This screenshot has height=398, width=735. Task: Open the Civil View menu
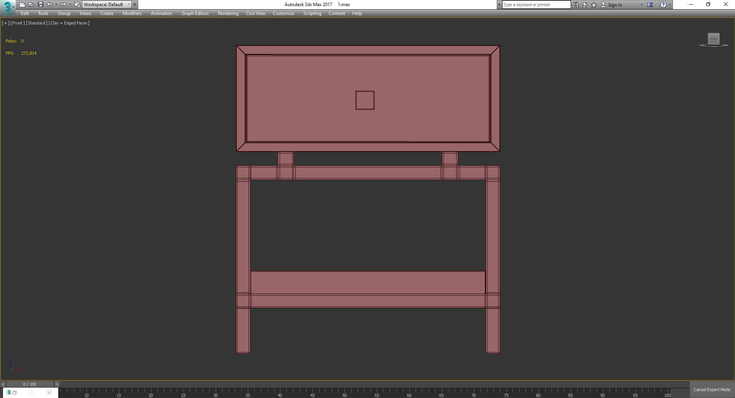(255, 13)
